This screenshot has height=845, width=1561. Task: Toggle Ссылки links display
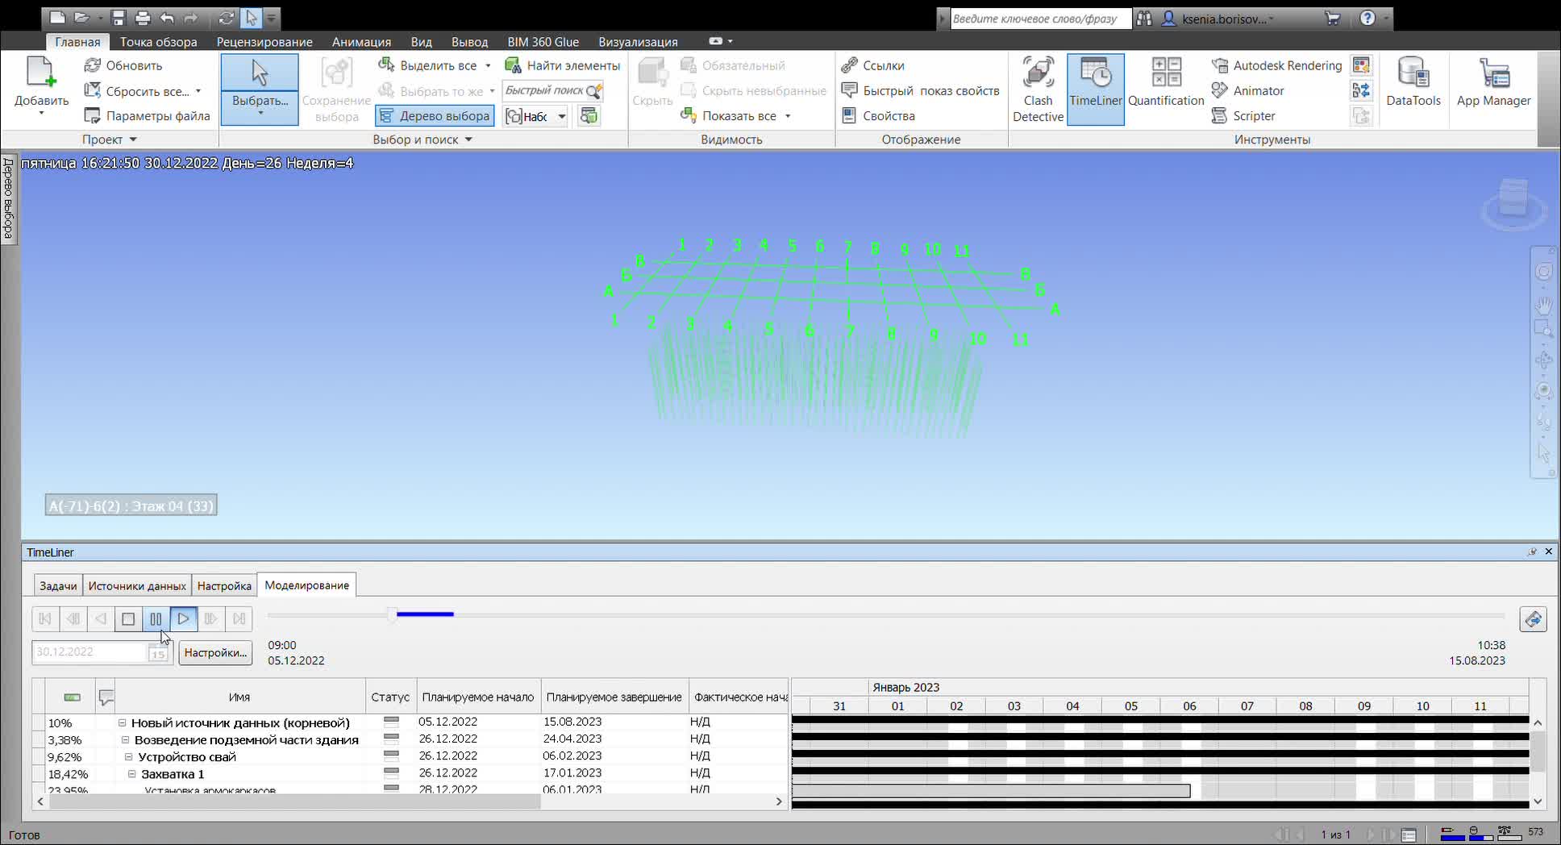pos(872,65)
